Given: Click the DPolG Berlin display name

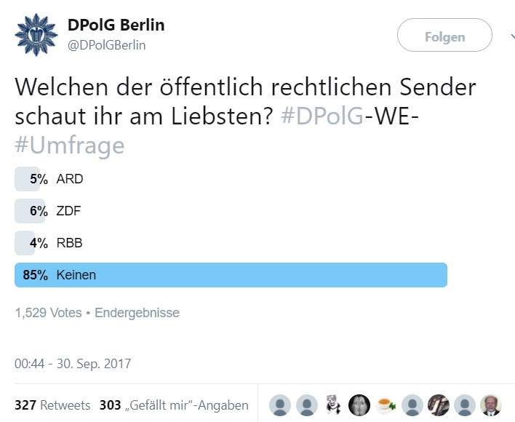Looking at the screenshot, I should click(116, 25).
